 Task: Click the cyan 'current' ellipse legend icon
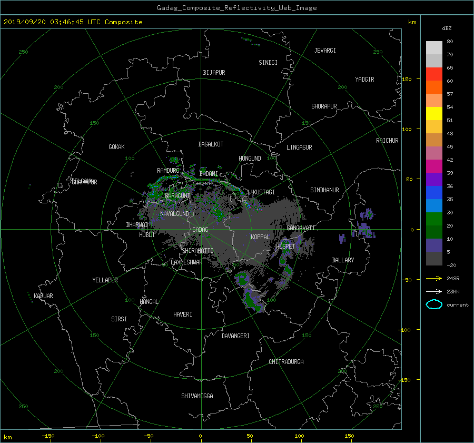[434, 304]
